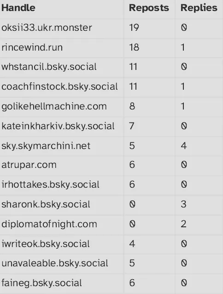Image resolution: width=223 pixels, height=294 pixels.
Task: Open the kateinkharkiv.bsky.social handle
Action: (x=58, y=126)
